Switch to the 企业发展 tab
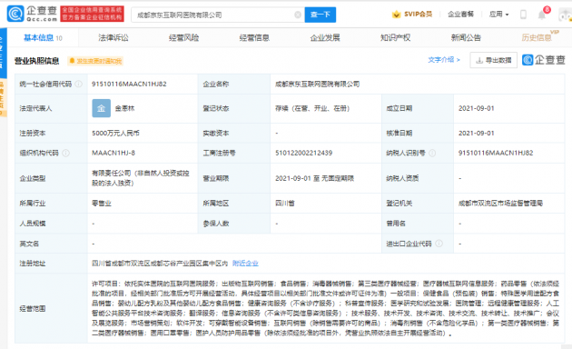This screenshot has width=572, height=349. 325,37
